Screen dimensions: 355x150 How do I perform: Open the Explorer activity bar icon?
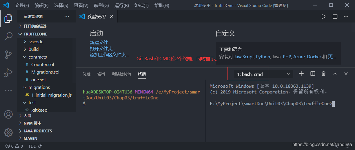8,19
